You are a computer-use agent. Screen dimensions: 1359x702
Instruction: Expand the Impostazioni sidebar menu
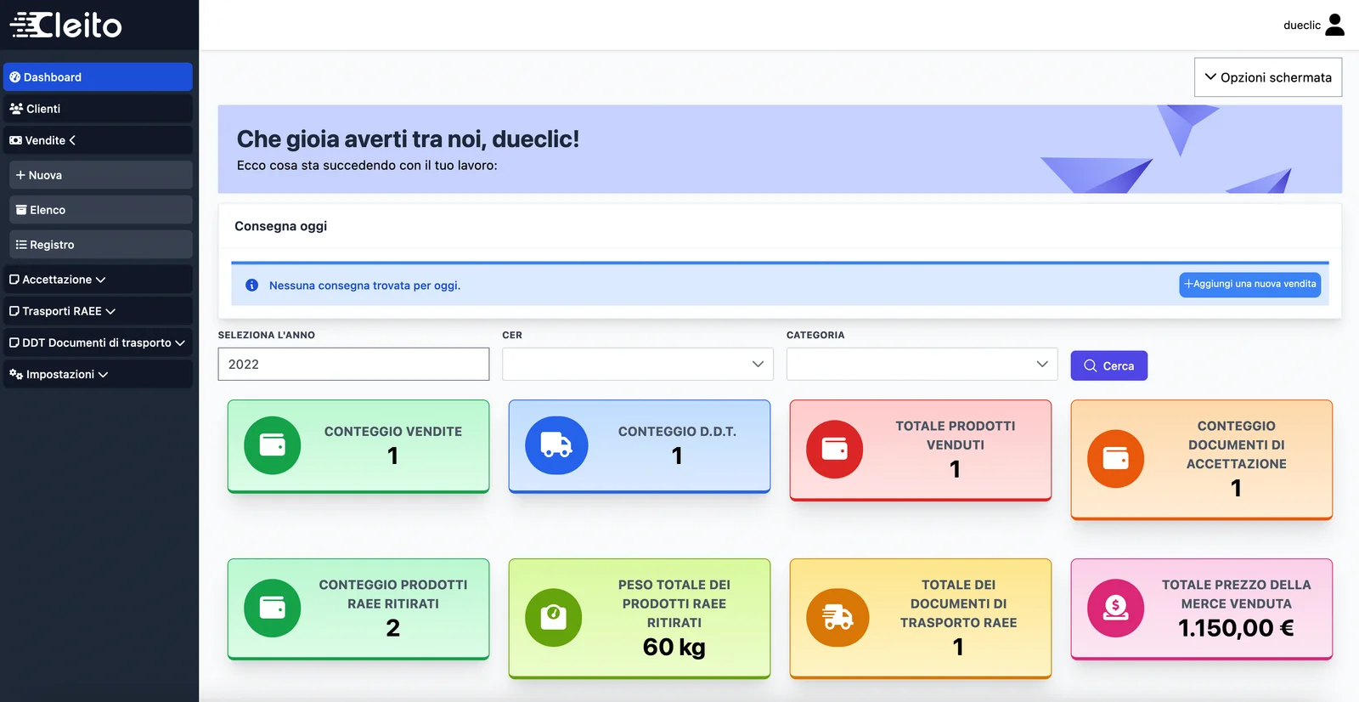coord(98,374)
